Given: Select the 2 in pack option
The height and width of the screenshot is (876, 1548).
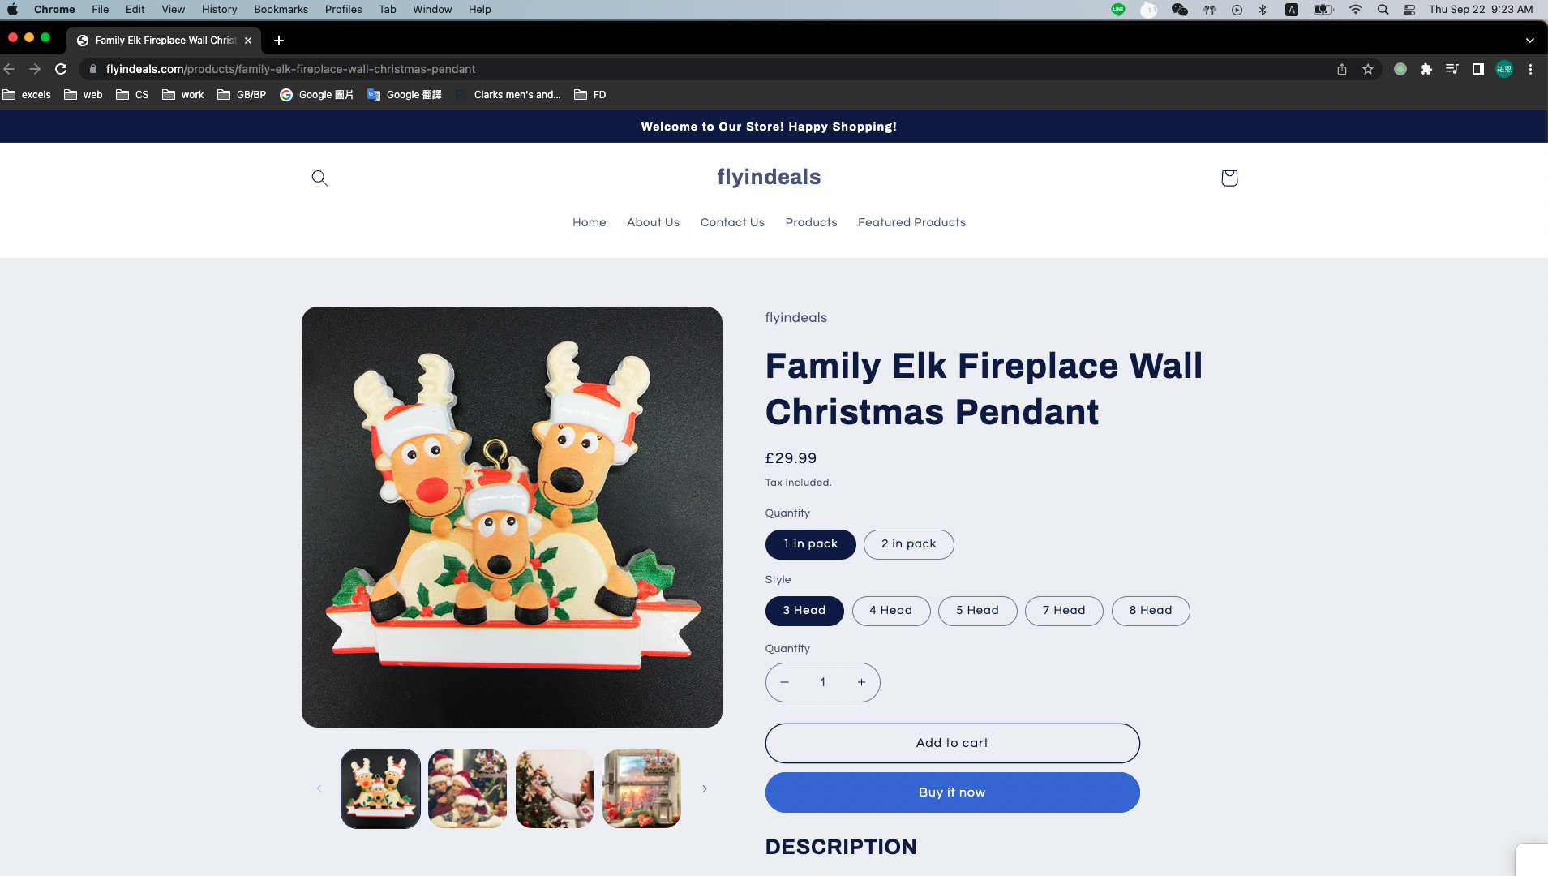Looking at the screenshot, I should [x=908, y=544].
